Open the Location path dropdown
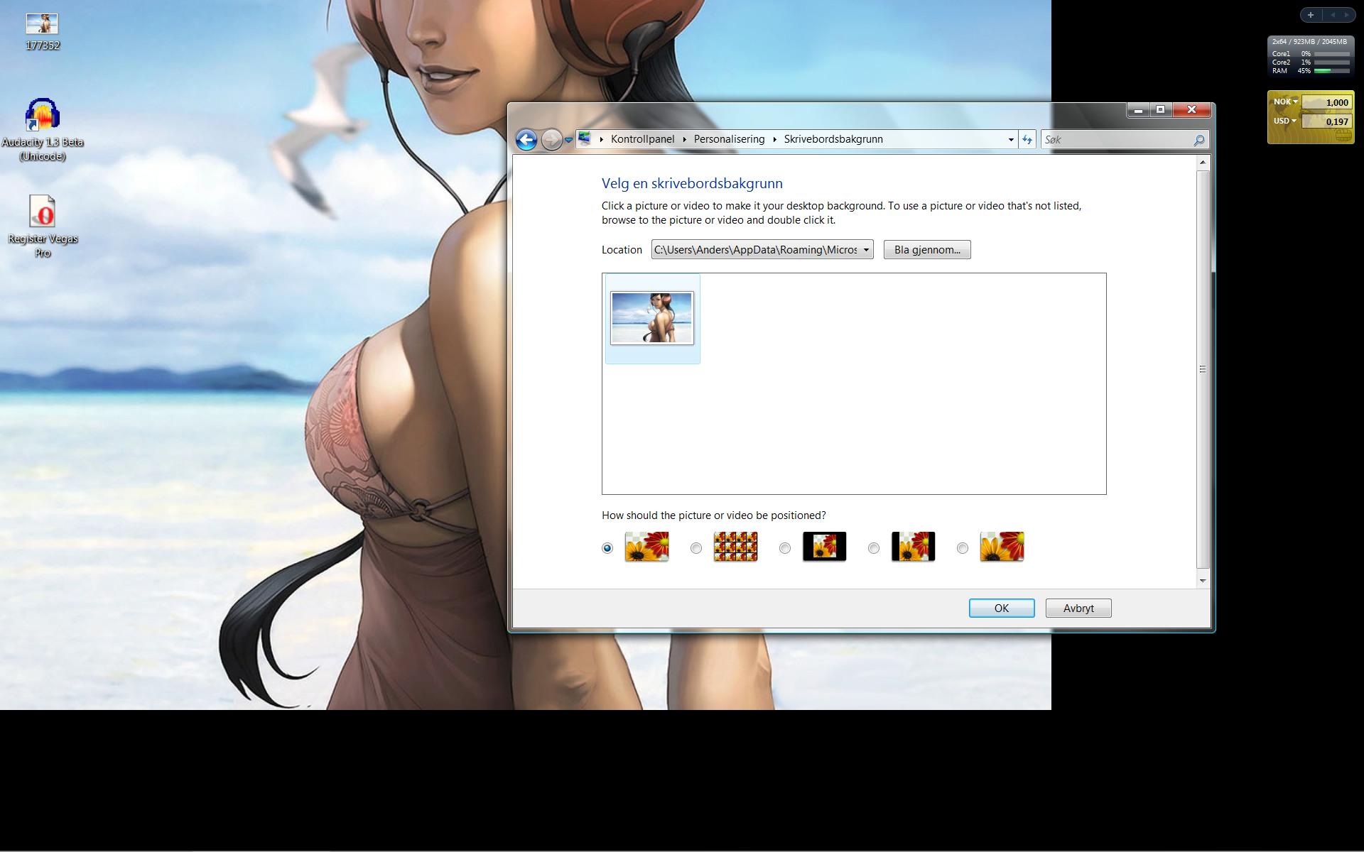 pyautogui.click(x=866, y=250)
